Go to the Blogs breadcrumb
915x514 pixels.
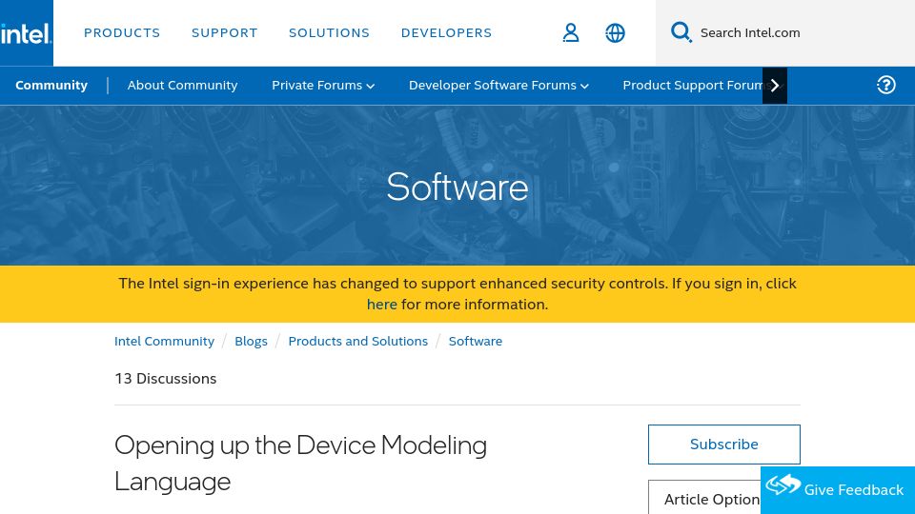point(251,341)
